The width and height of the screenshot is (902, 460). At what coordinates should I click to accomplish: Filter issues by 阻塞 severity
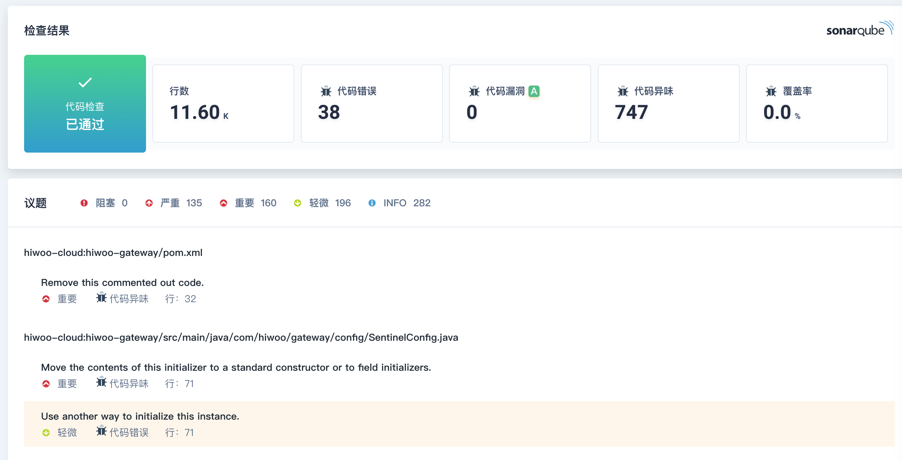(x=105, y=203)
